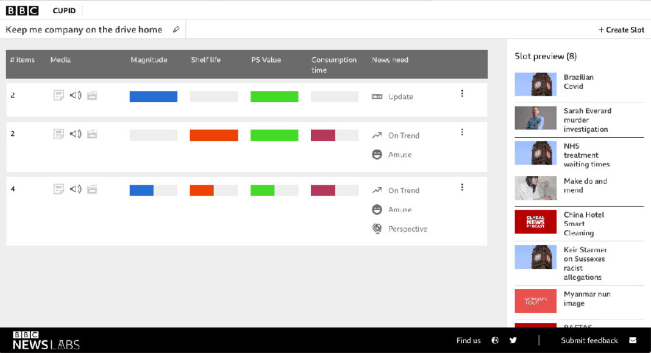The image size is (651, 353).
Task: Open the three-dot menu for second slot row
Action: pyautogui.click(x=462, y=132)
